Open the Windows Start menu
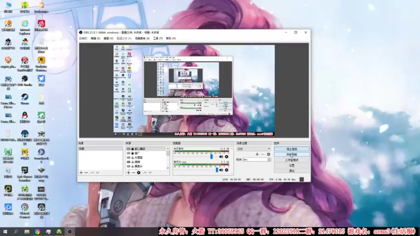This screenshot has width=420, height=236. point(5,232)
